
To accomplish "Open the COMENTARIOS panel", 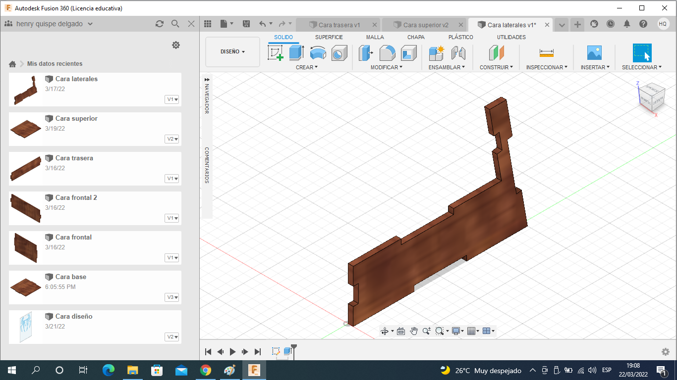I will pos(207,165).
